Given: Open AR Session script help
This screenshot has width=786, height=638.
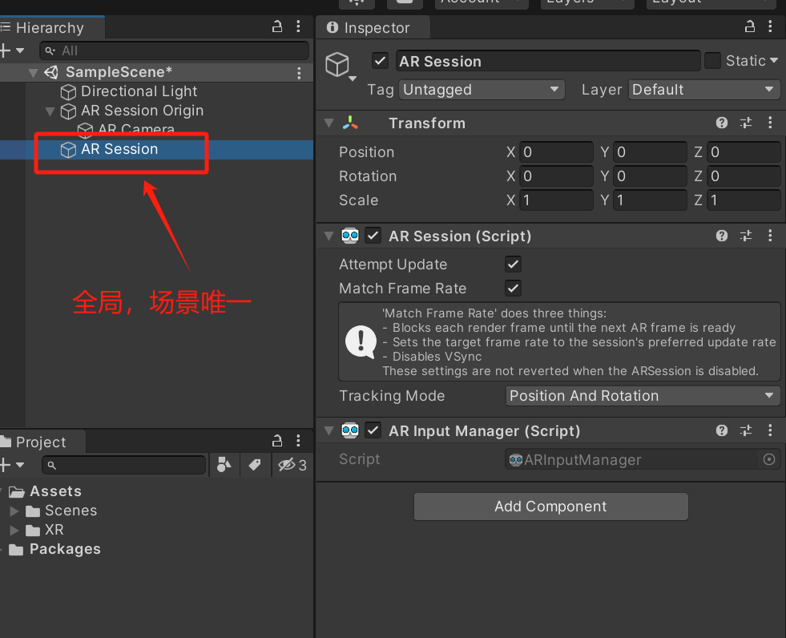Looking at the screenshot, I should (x=722, y=236).
